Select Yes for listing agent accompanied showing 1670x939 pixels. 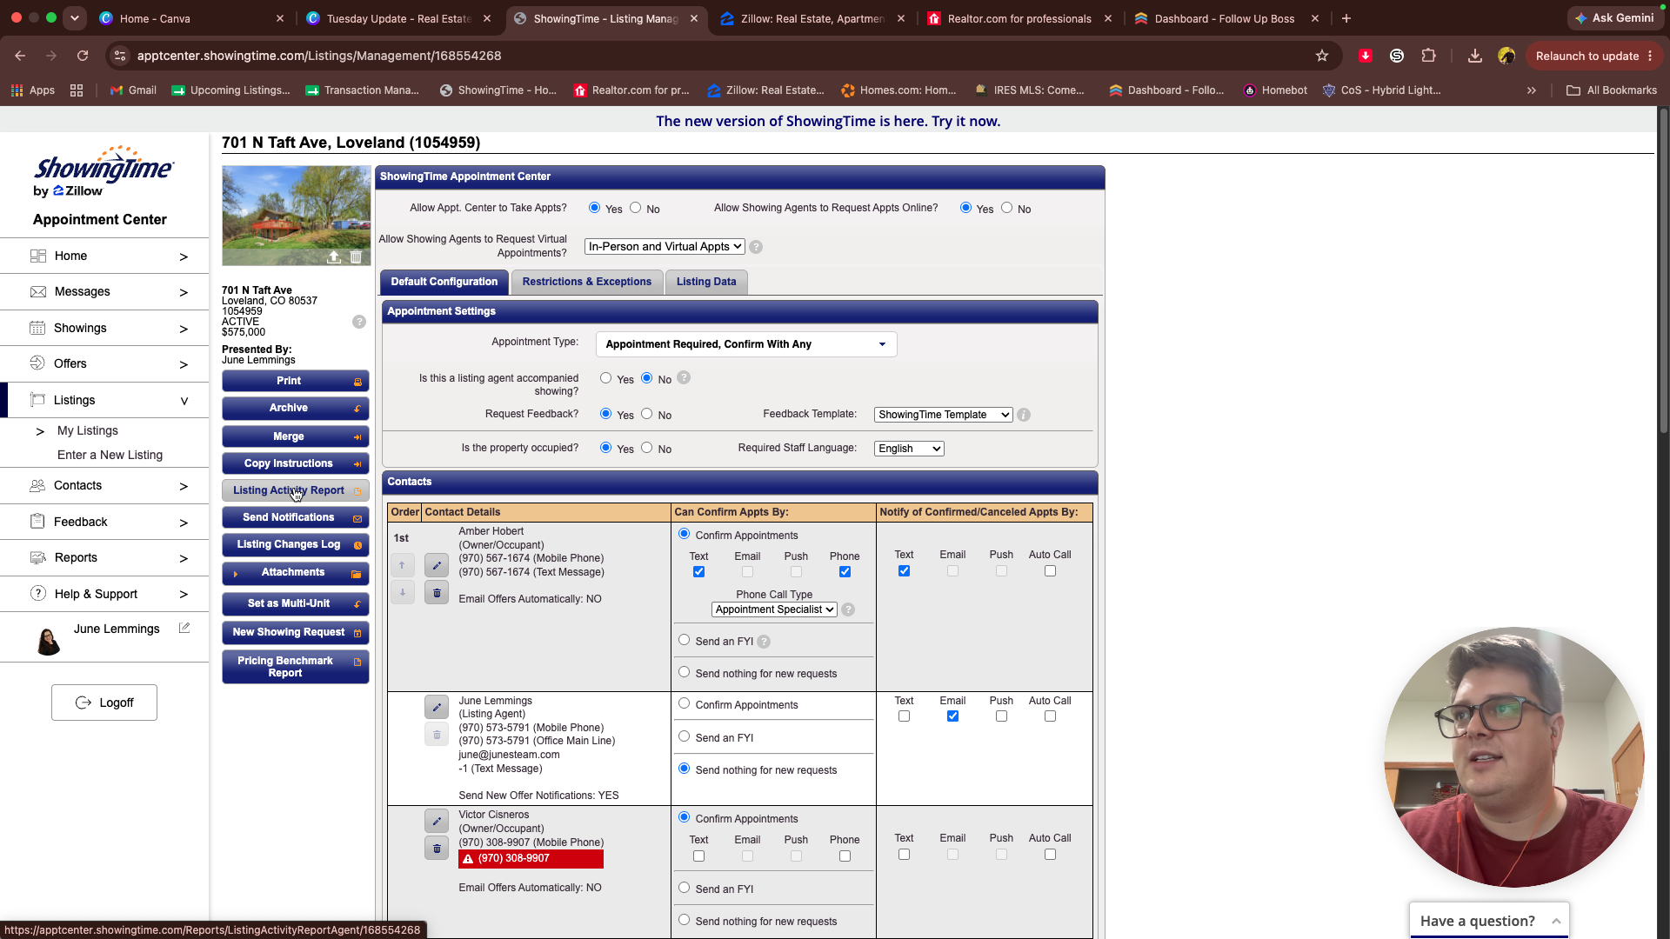pos(606,378)
